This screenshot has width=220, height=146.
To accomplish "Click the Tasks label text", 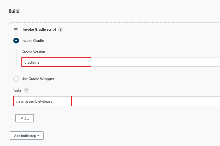I will pyautogui.click(x=17, y=90).
